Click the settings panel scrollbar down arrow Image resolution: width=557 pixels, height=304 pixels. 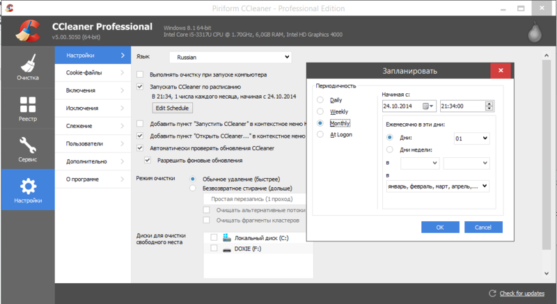tap(547, 273)
